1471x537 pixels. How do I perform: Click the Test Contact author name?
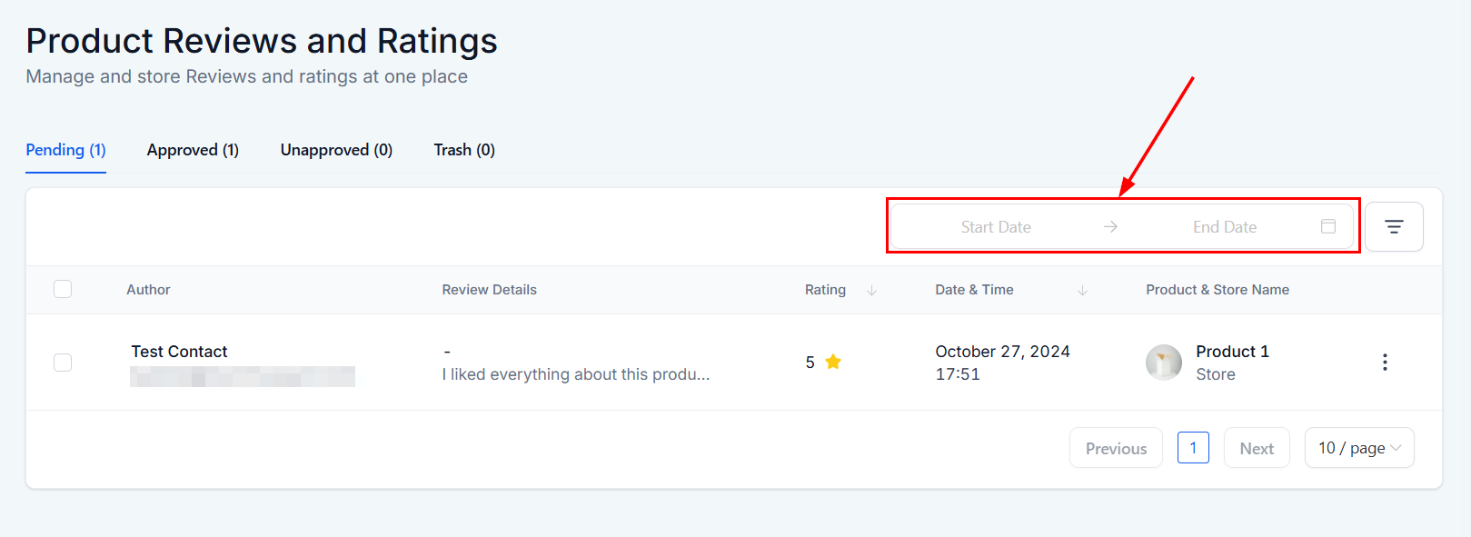pyautogui.click(x=179, y=352)
